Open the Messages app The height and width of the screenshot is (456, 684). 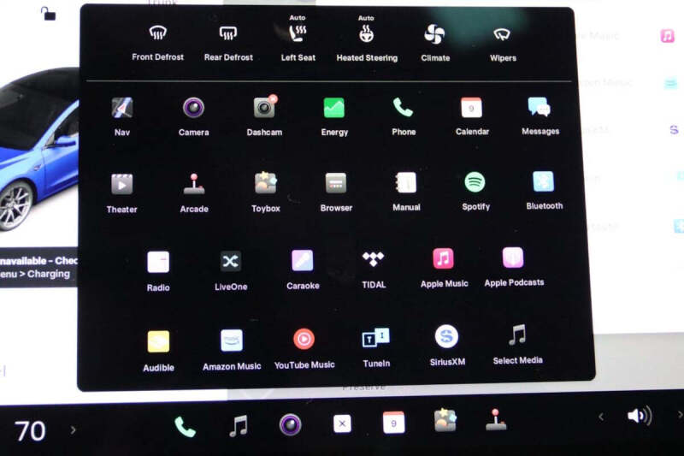(540, 115)
